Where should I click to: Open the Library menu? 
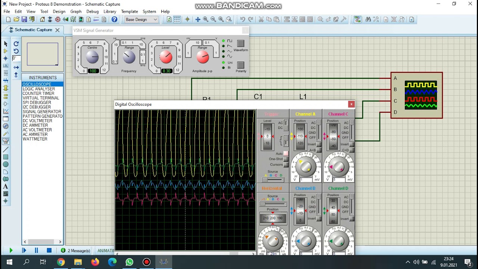click(x=110, y=12)
